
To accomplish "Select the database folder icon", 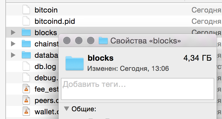I will pos(26,55).
